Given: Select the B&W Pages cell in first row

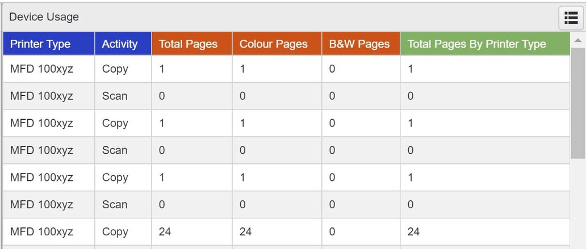Looking at the screenshot, I should [x=332, y=69].
